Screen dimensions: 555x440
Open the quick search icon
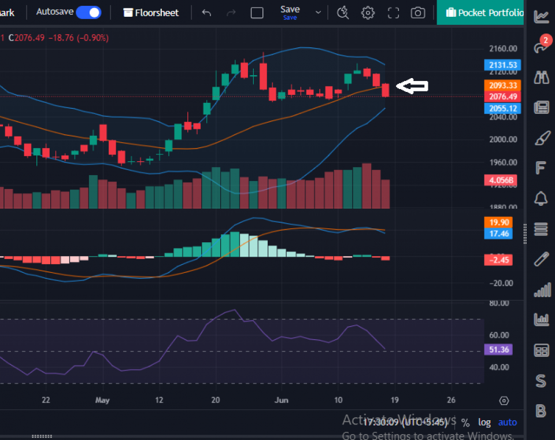point(343,13)
